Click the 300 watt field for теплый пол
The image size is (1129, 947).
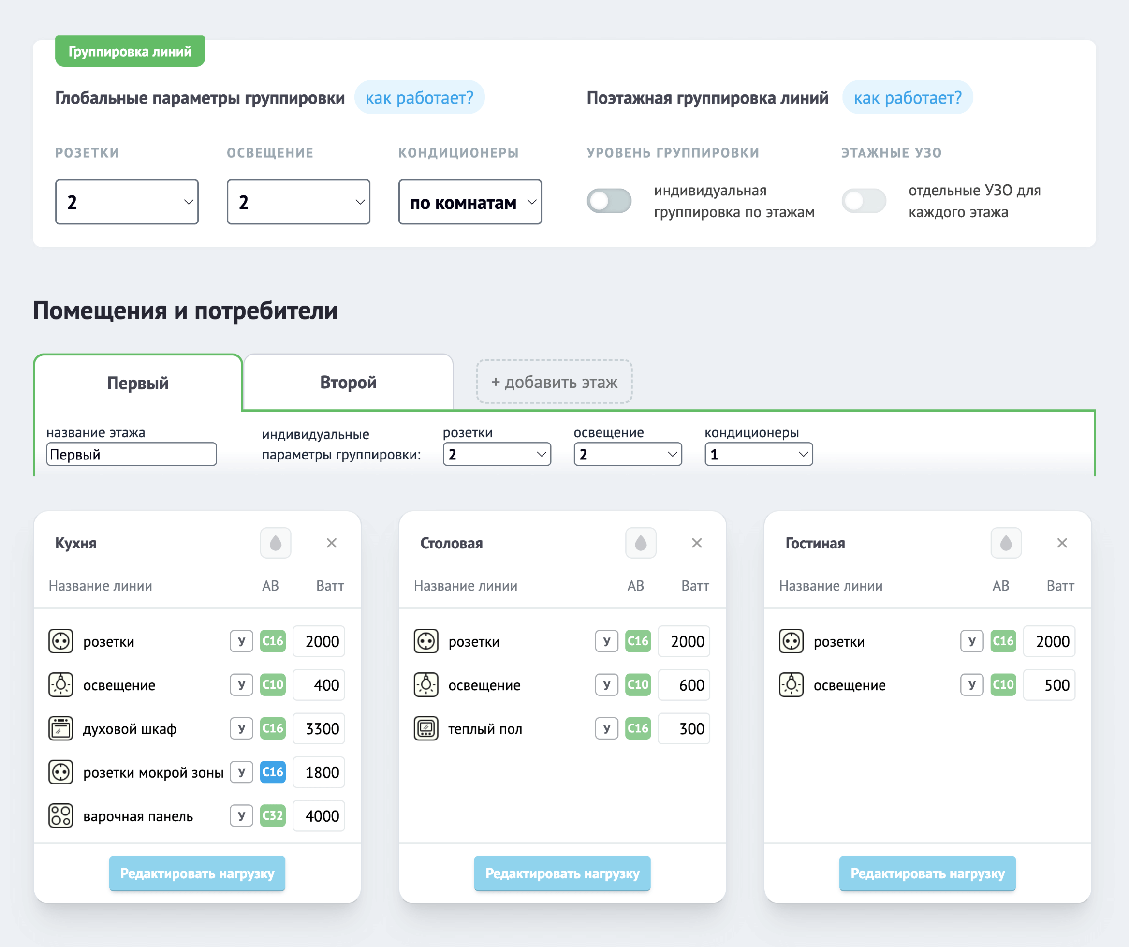click(x=684, y=728)
